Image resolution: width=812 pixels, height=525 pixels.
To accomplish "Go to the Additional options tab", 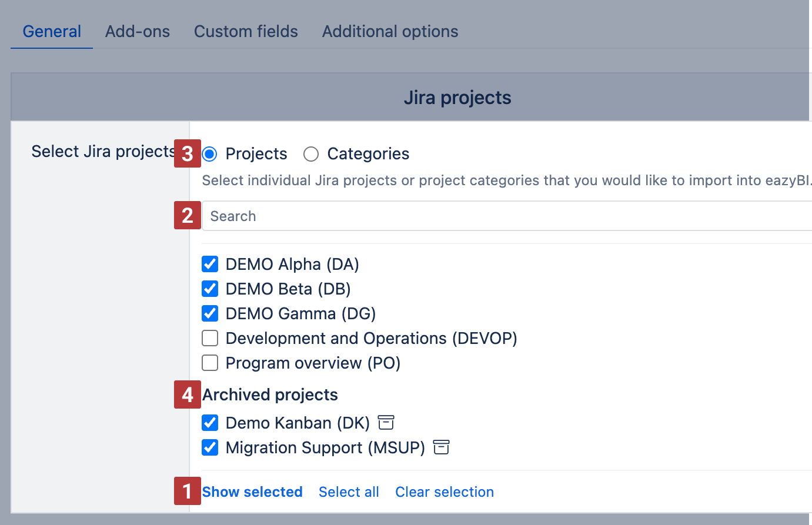I will point(390,32).
